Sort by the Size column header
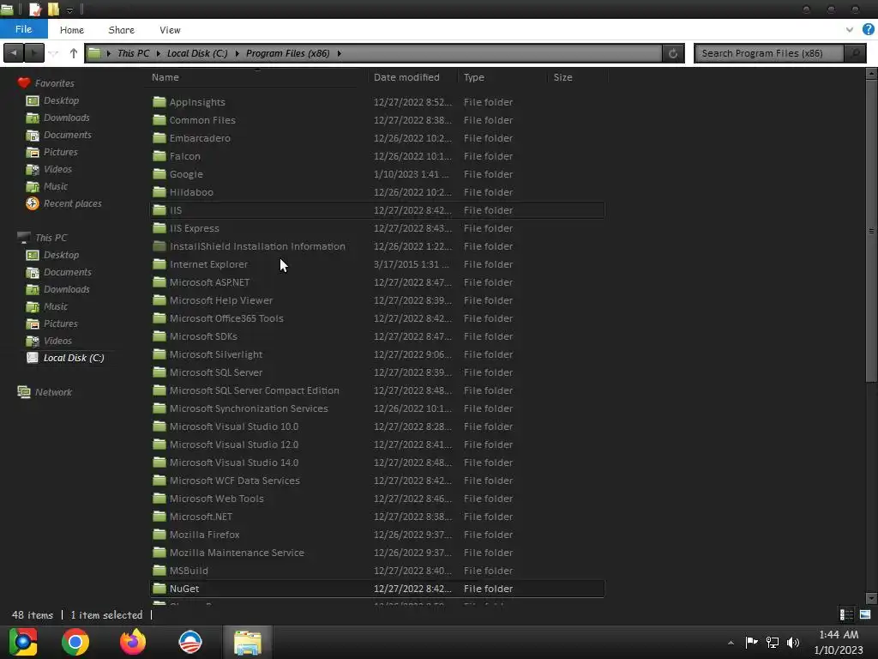 pyautogui.click(x=562, y=77)
